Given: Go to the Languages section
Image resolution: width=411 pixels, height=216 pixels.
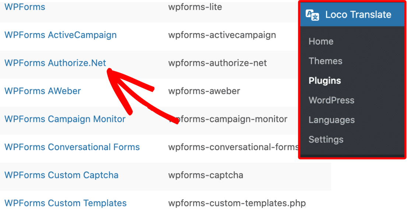Looking at the screenshot, I should (331, 120).
